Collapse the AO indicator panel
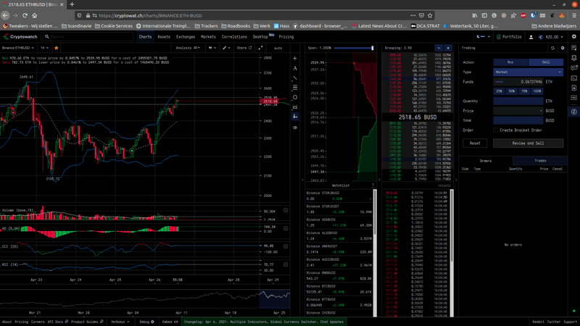 pyautogui.click(x=286, y=228)
